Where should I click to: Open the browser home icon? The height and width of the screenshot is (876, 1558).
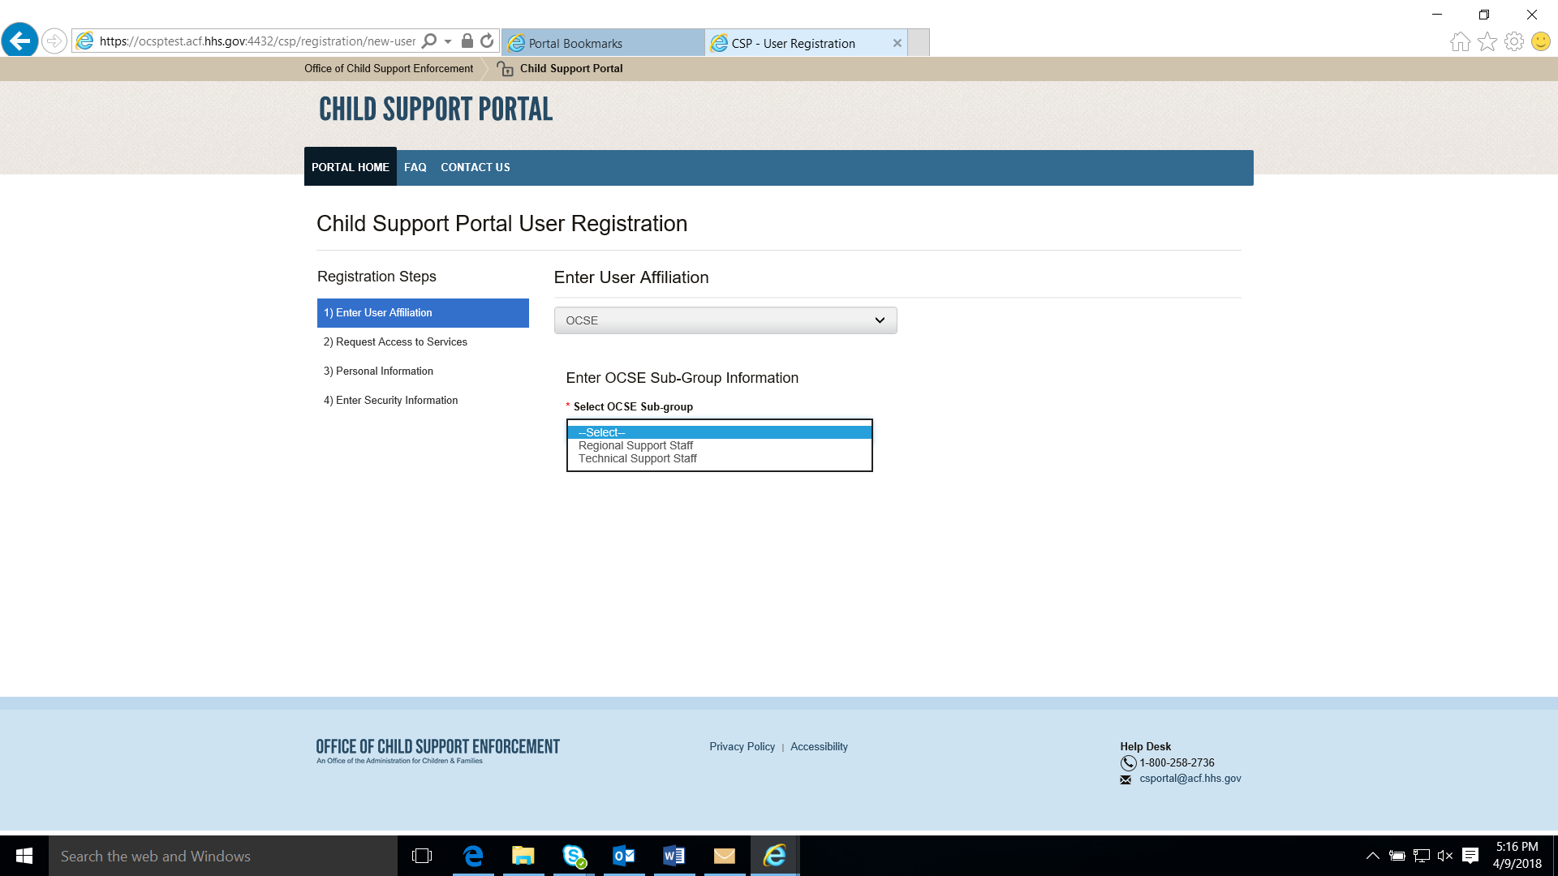click(x=1460, y=41)
